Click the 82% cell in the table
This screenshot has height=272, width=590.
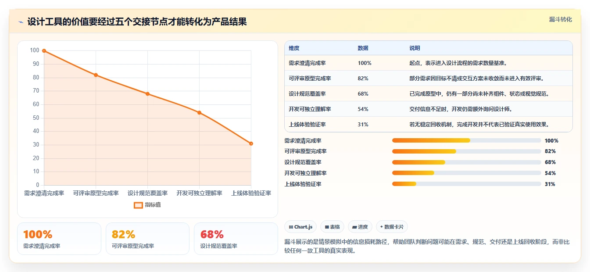click(x=363, y=79)
